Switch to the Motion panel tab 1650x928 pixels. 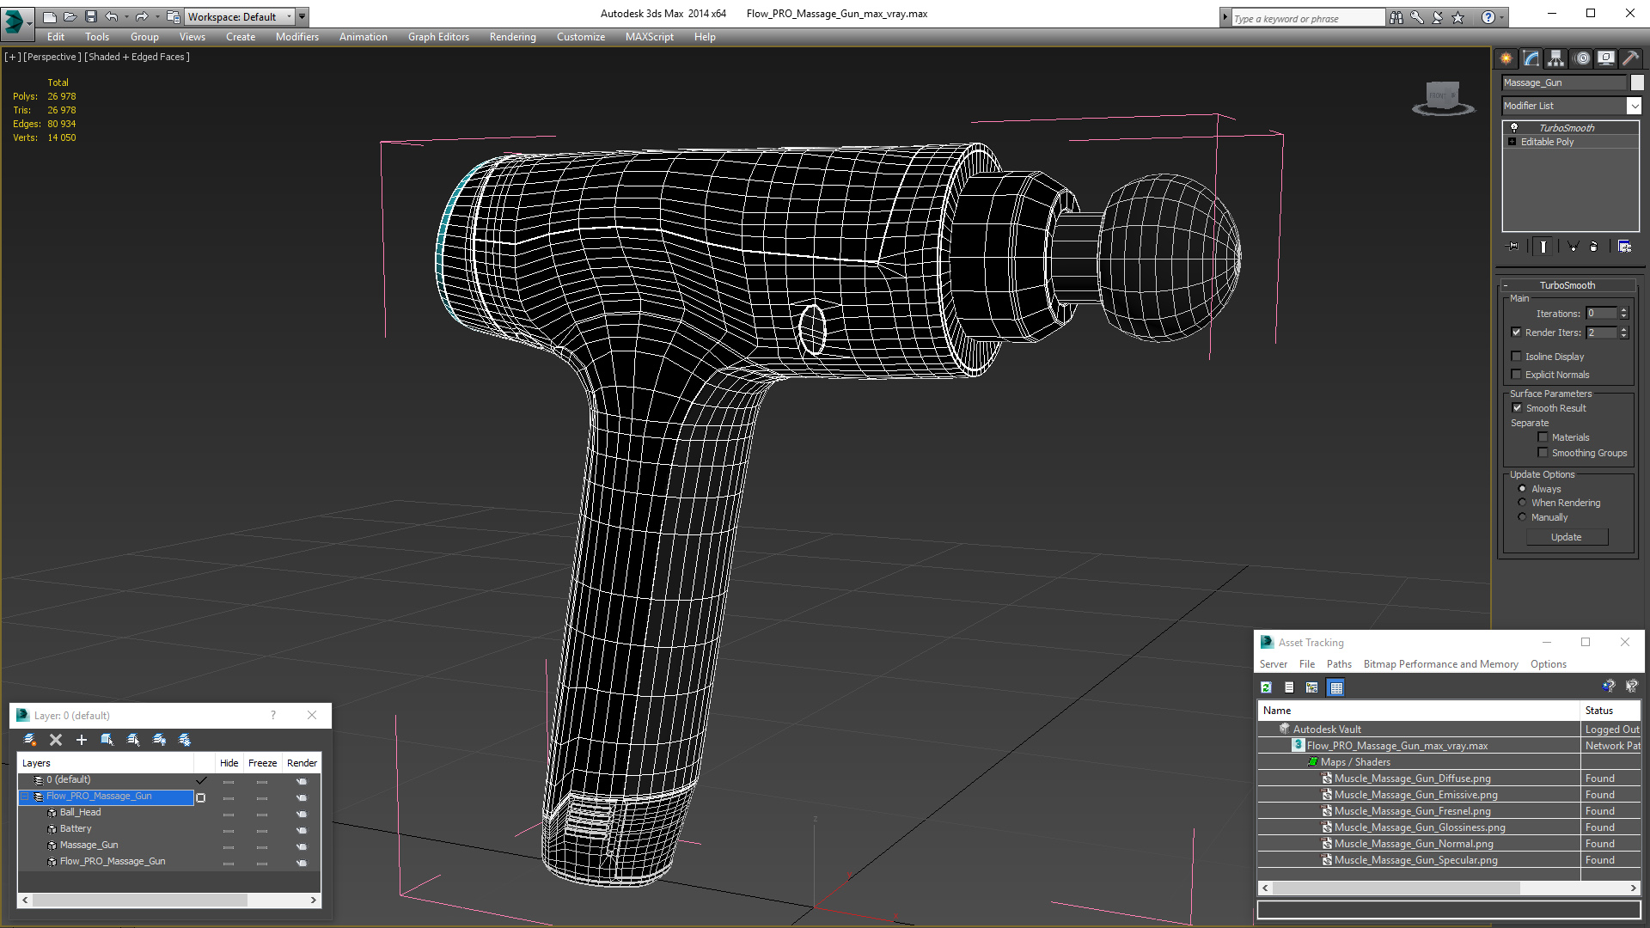coord(1581,58)
